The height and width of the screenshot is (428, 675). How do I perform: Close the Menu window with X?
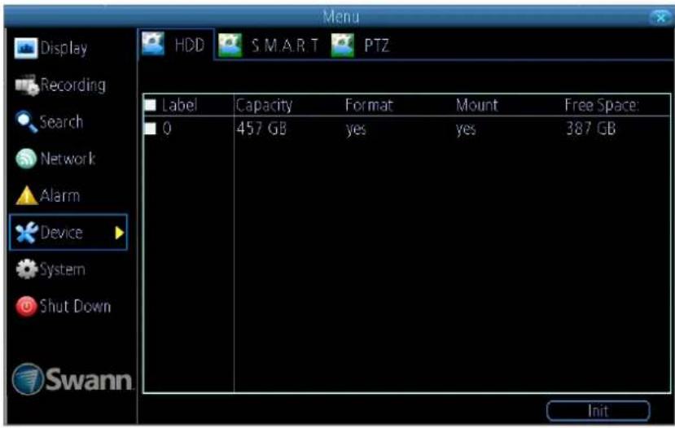click(x=661, y=17)
